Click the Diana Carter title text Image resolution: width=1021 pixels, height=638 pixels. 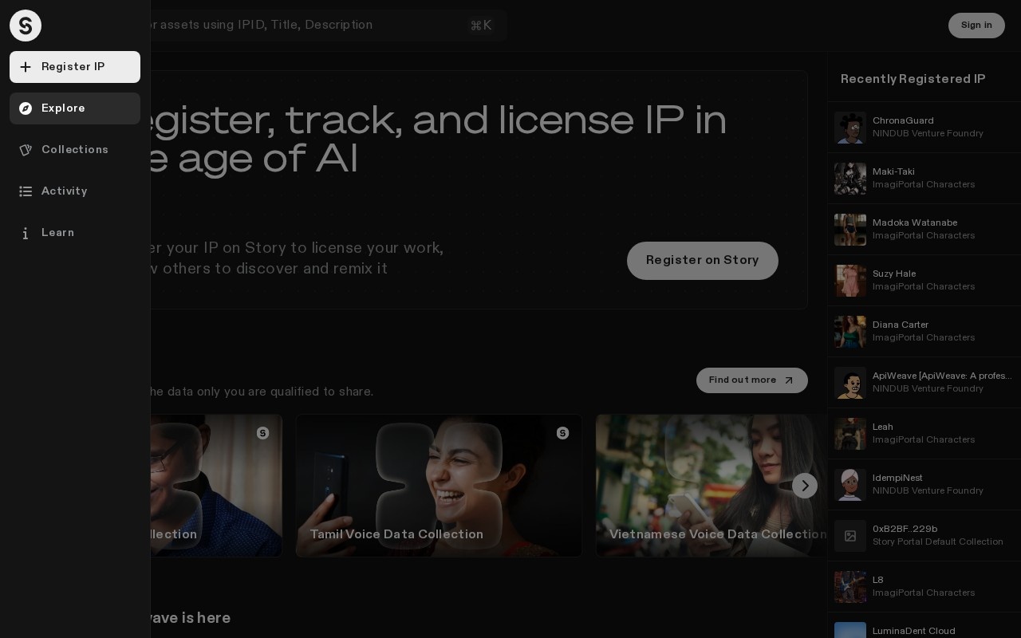click(x=901, y=325)
